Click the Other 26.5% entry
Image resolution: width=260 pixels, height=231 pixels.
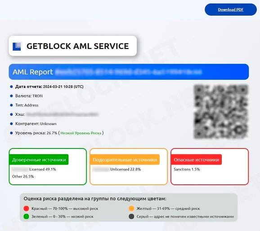click(x=23, y=176)
